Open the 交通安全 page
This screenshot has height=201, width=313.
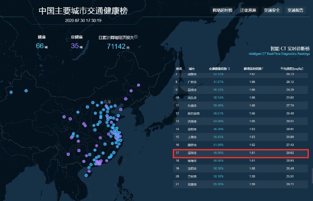click(x=272, y=10)
